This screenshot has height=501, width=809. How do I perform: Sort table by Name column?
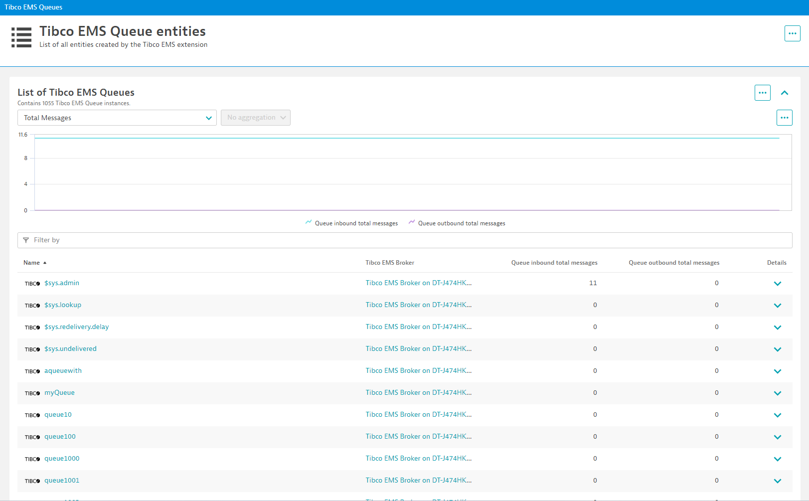click(35, 263)
